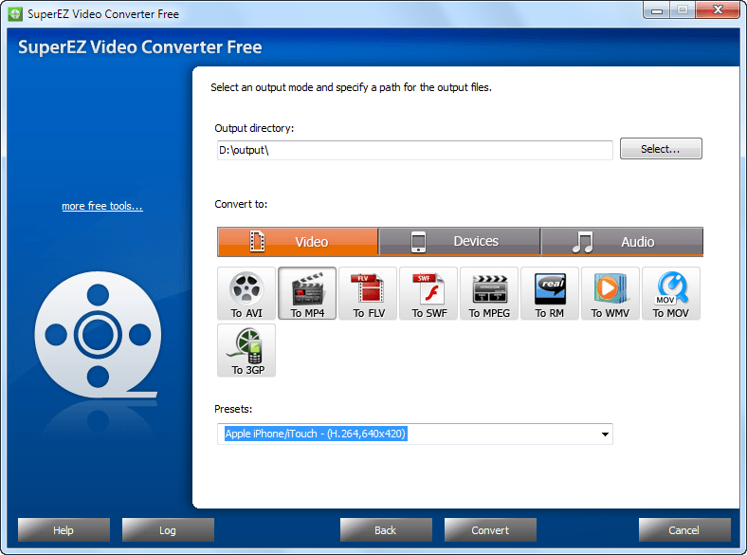Switch to the Audio tab
This screenshot has width=747, height=555.
(622, 242)
